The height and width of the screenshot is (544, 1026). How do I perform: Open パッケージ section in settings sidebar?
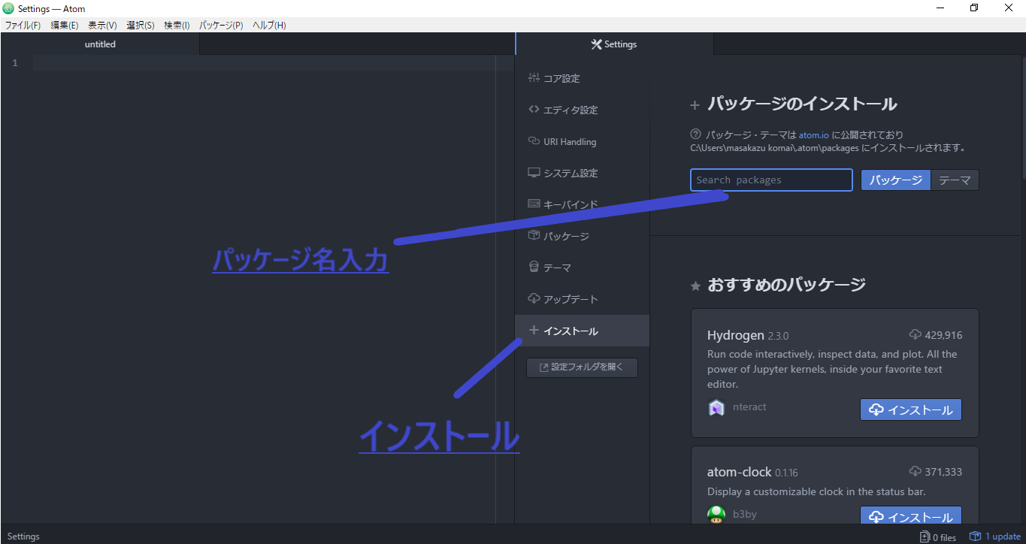click(x=582, y=236)
